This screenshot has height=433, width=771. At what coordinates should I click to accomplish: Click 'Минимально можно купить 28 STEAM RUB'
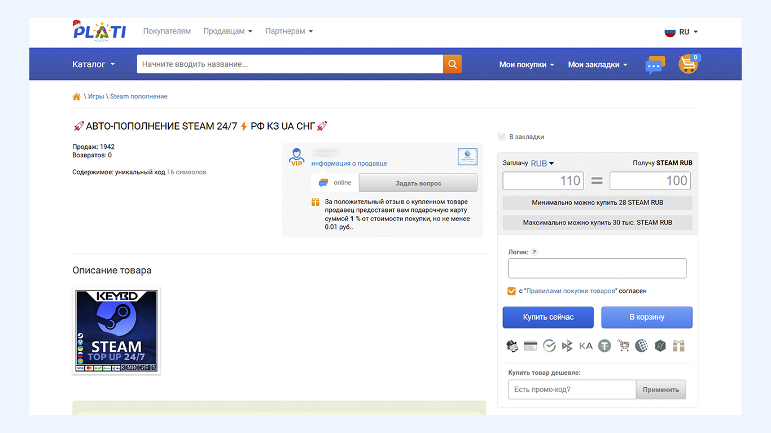point(598,202)
